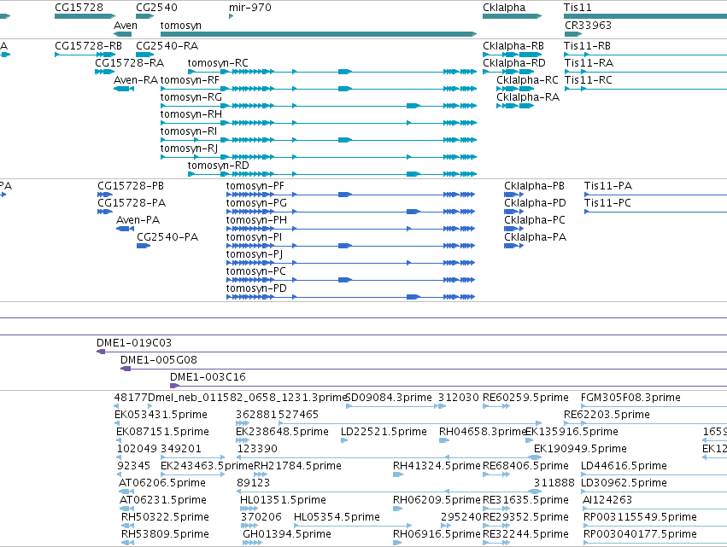Select EST EK053431.5prime label
Image resolution: width=727 pixels, height=547 pixels.
pos(161,415)
